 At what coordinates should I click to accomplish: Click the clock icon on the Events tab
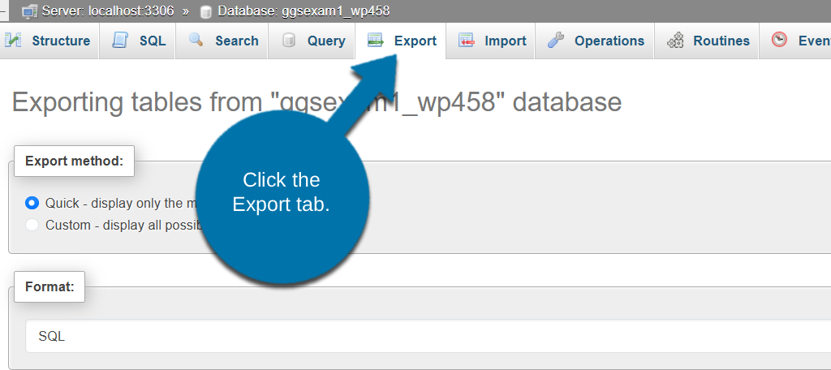click(x=780, y=40)
